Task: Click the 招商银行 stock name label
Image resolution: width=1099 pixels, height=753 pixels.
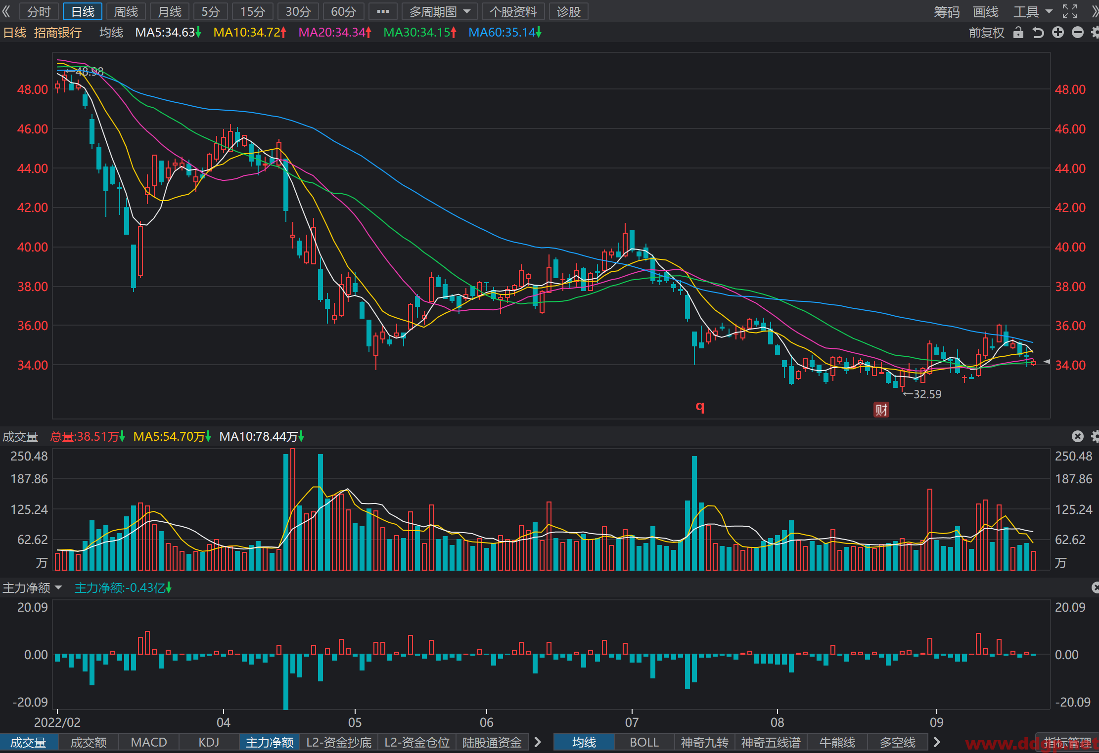Action: (x=58, y=33)
